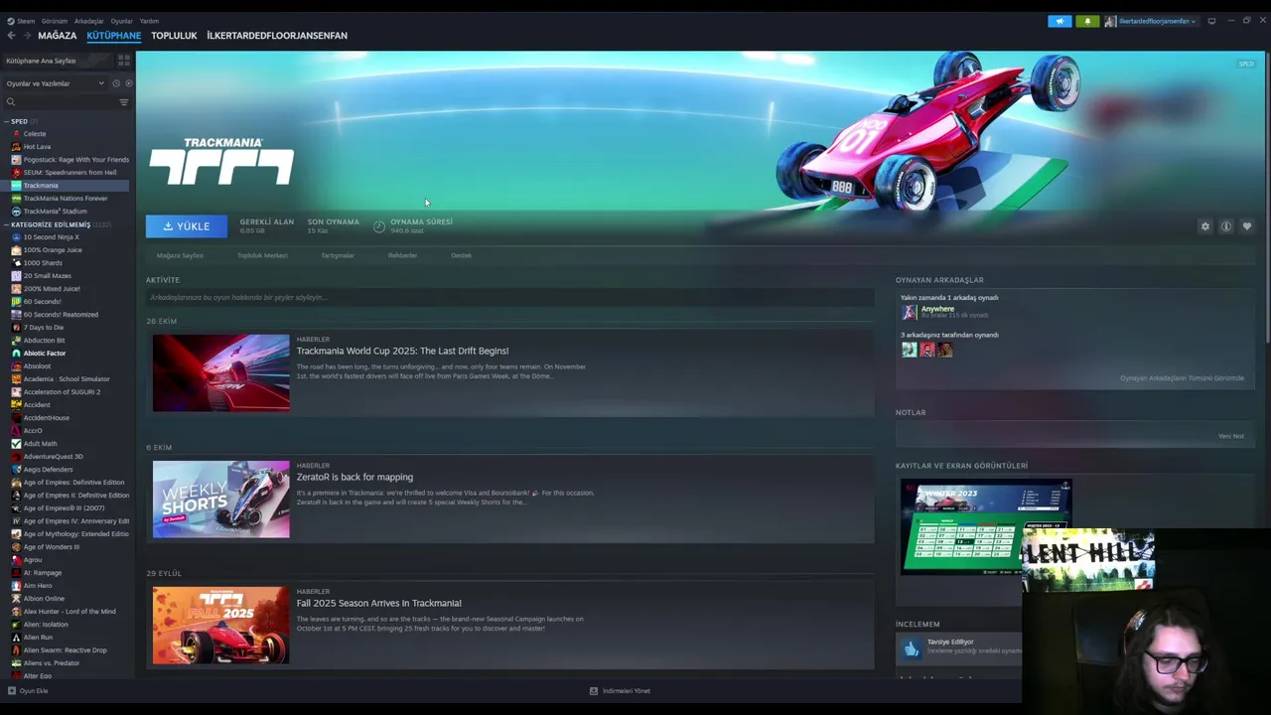Open Fall 2025 Season news thumbnail
This screenshot has width=1271, height=715.
point(221,625)
